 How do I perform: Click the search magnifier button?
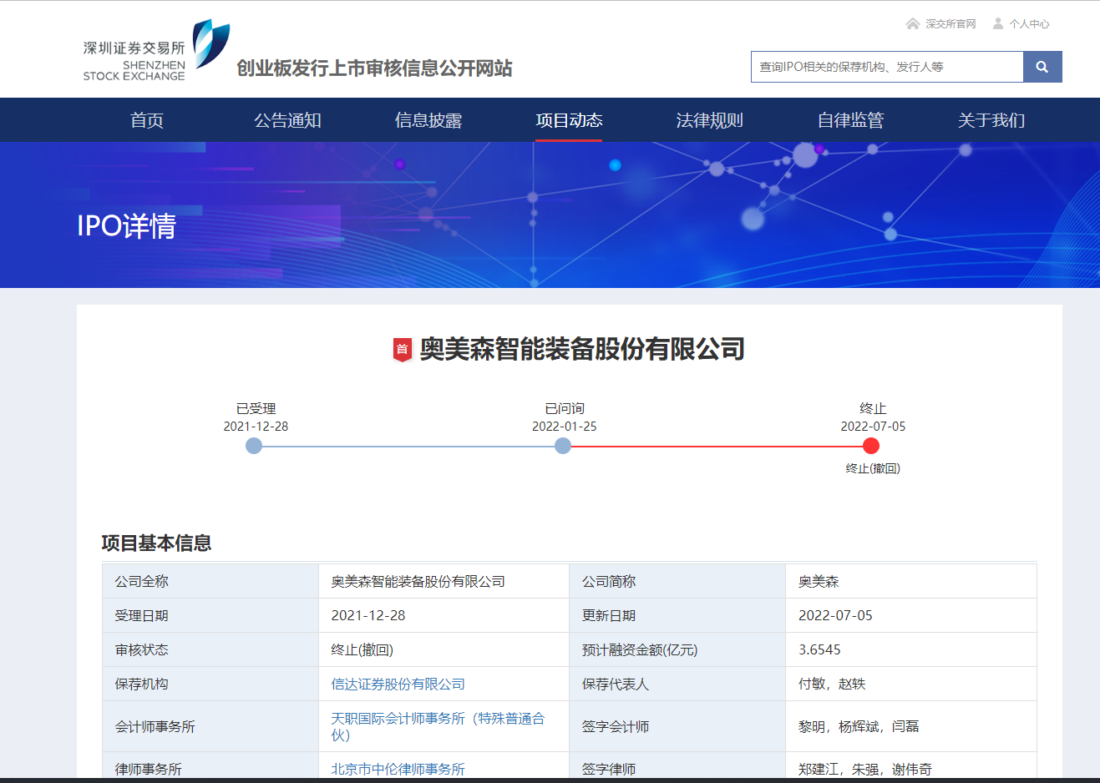1042,67
